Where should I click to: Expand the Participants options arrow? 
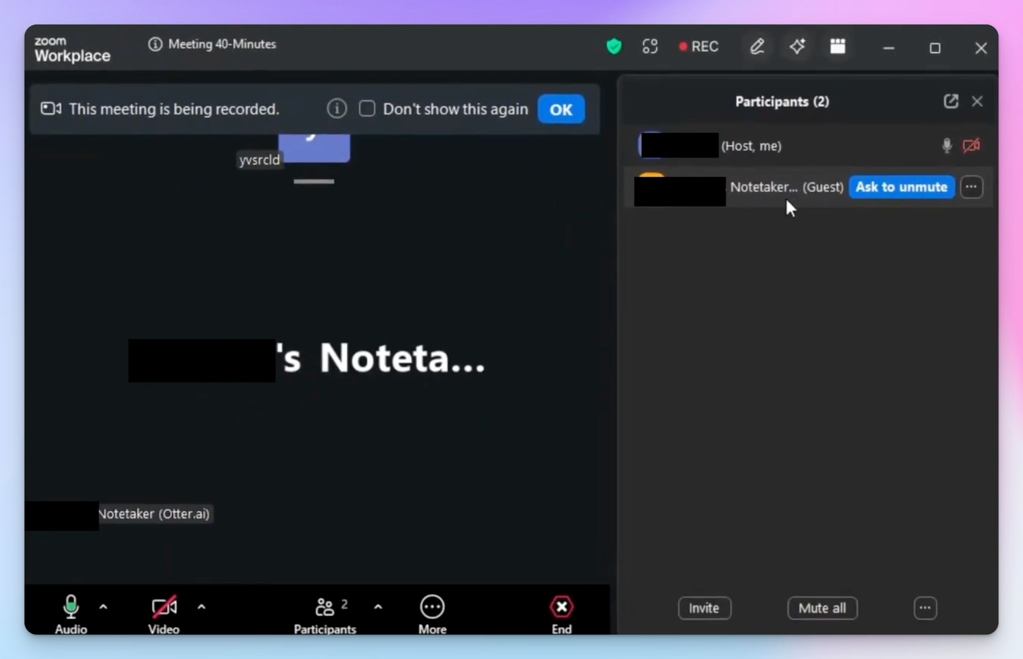378,607
